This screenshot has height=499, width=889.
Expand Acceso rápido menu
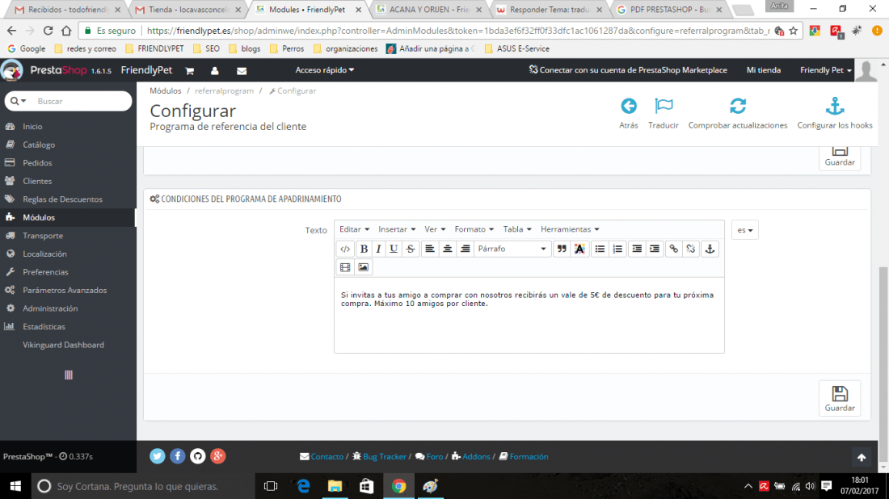tap(324, 70)
